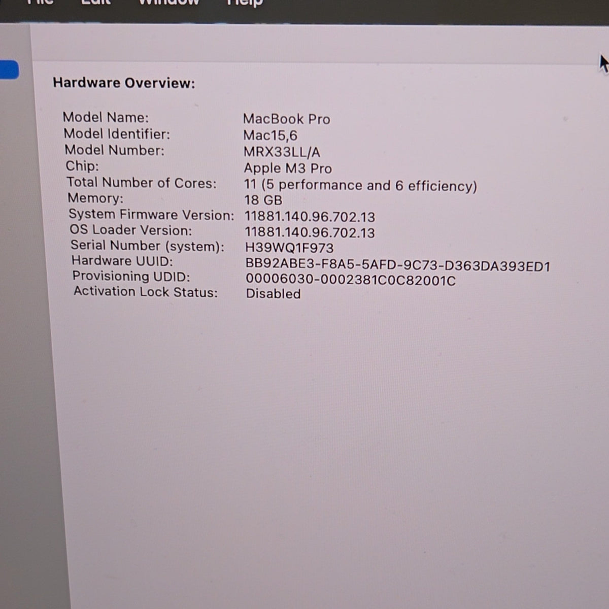Click the "18 GB" memory value

click(263, 200)
